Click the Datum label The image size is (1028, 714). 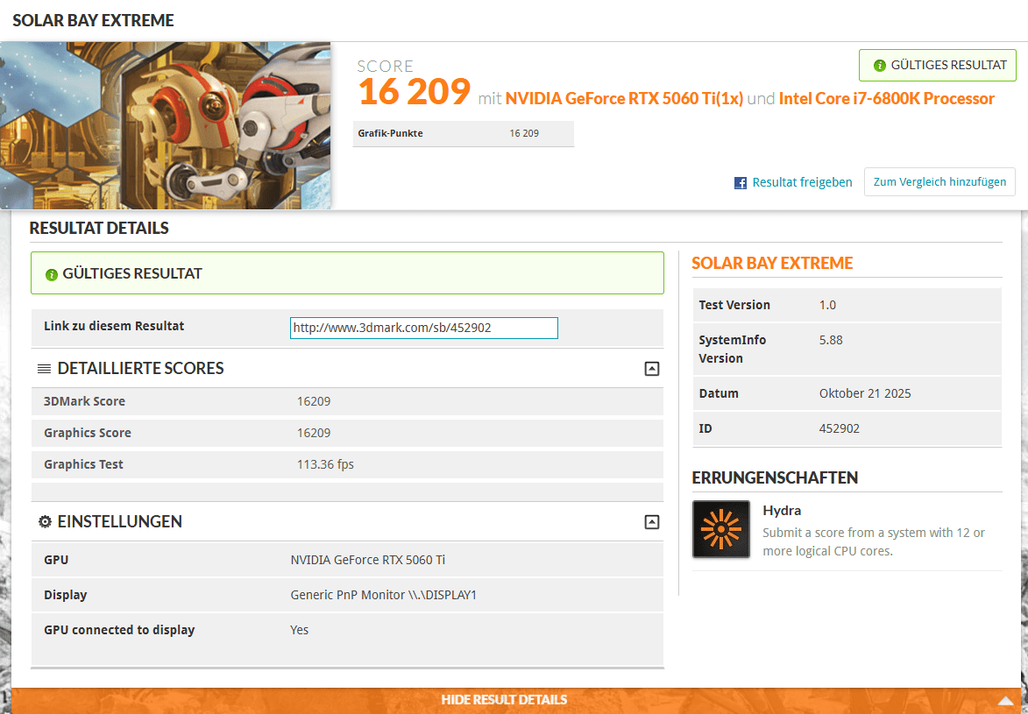click(x=719, y=393)
